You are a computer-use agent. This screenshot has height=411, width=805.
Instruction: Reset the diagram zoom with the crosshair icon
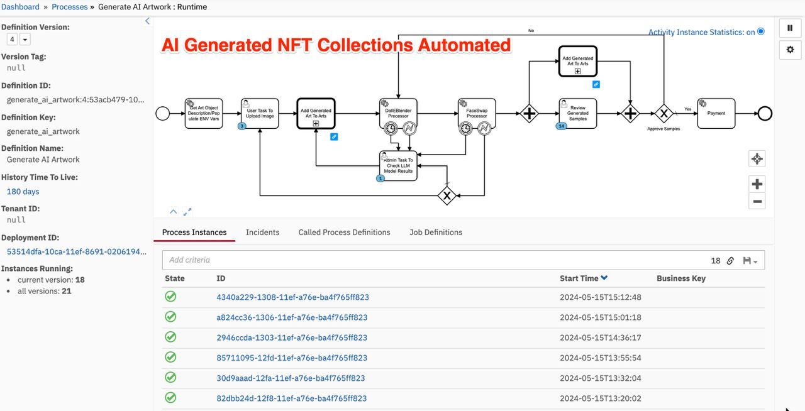point(757,158)
